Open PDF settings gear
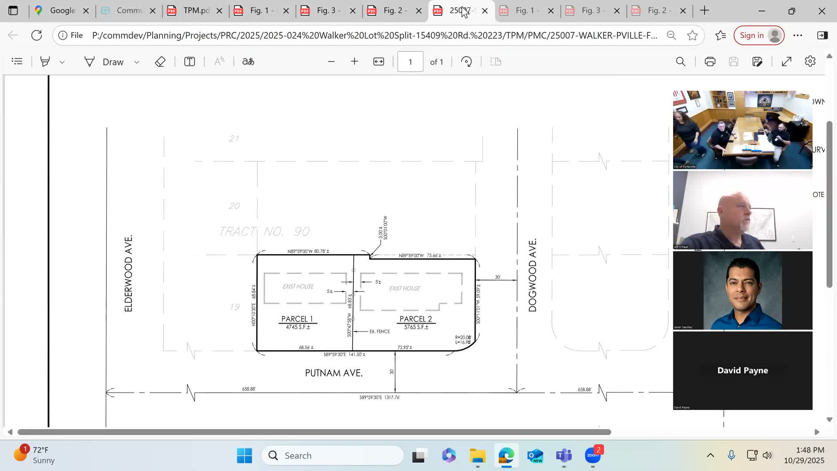 (810, 61)
